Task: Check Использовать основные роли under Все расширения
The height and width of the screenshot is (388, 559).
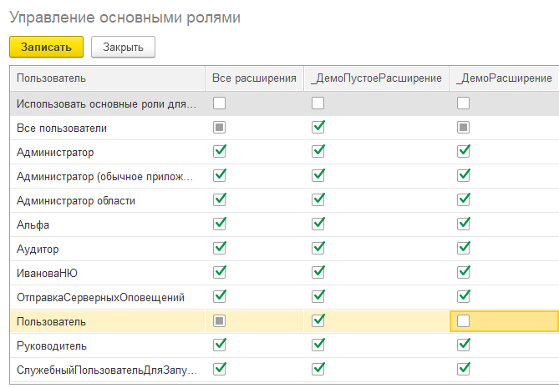Action: tap(219, 103)
